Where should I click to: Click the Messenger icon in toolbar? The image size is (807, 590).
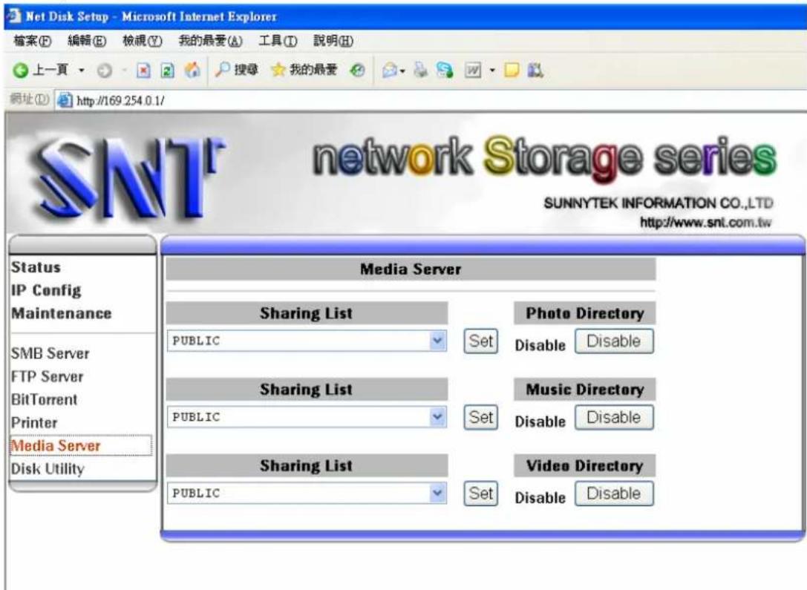click(445, 70)
